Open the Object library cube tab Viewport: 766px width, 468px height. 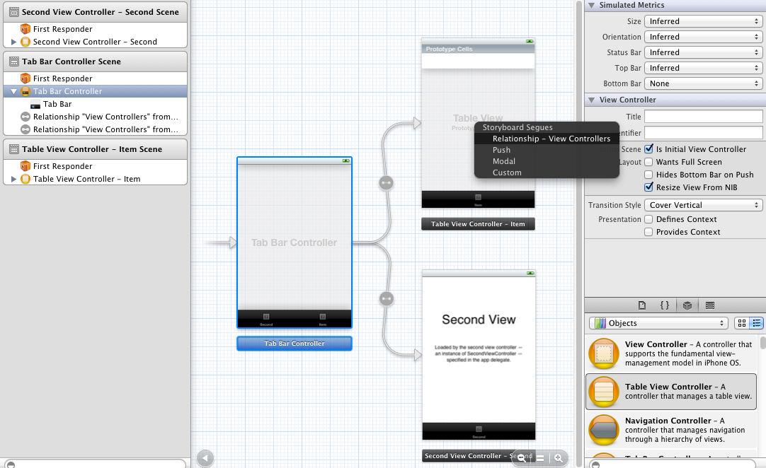click(x=687, y=305)
